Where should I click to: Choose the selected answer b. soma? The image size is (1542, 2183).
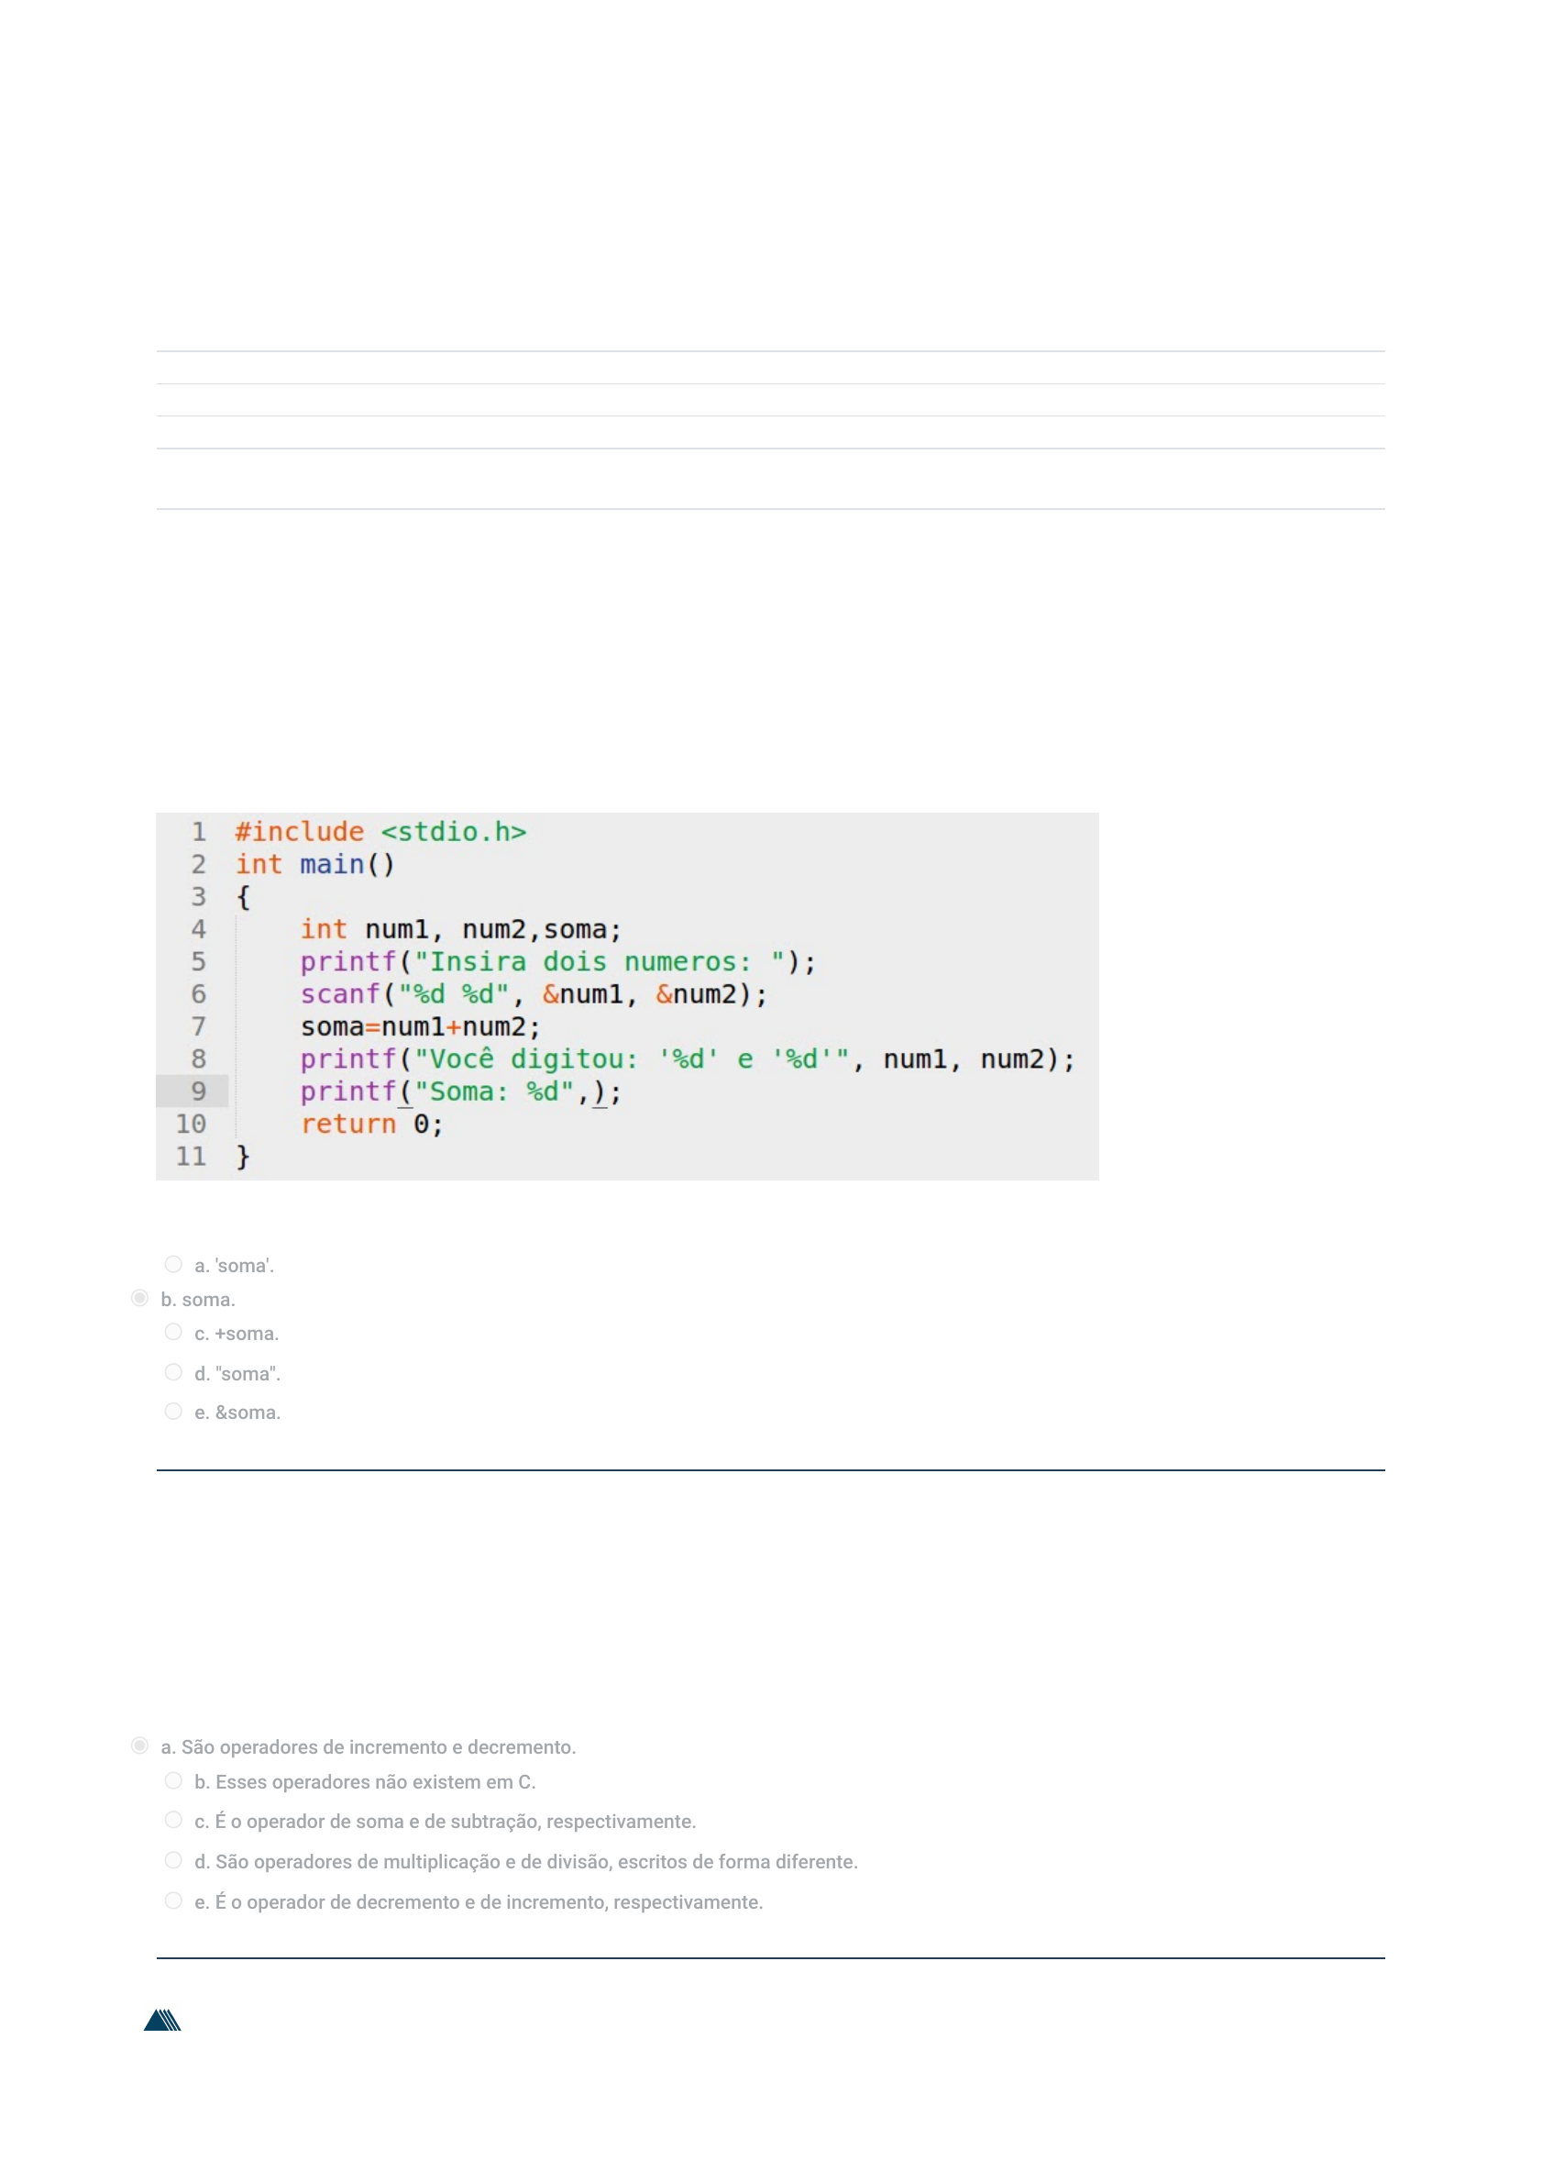pyautogui.click(x=139, y=1298)
